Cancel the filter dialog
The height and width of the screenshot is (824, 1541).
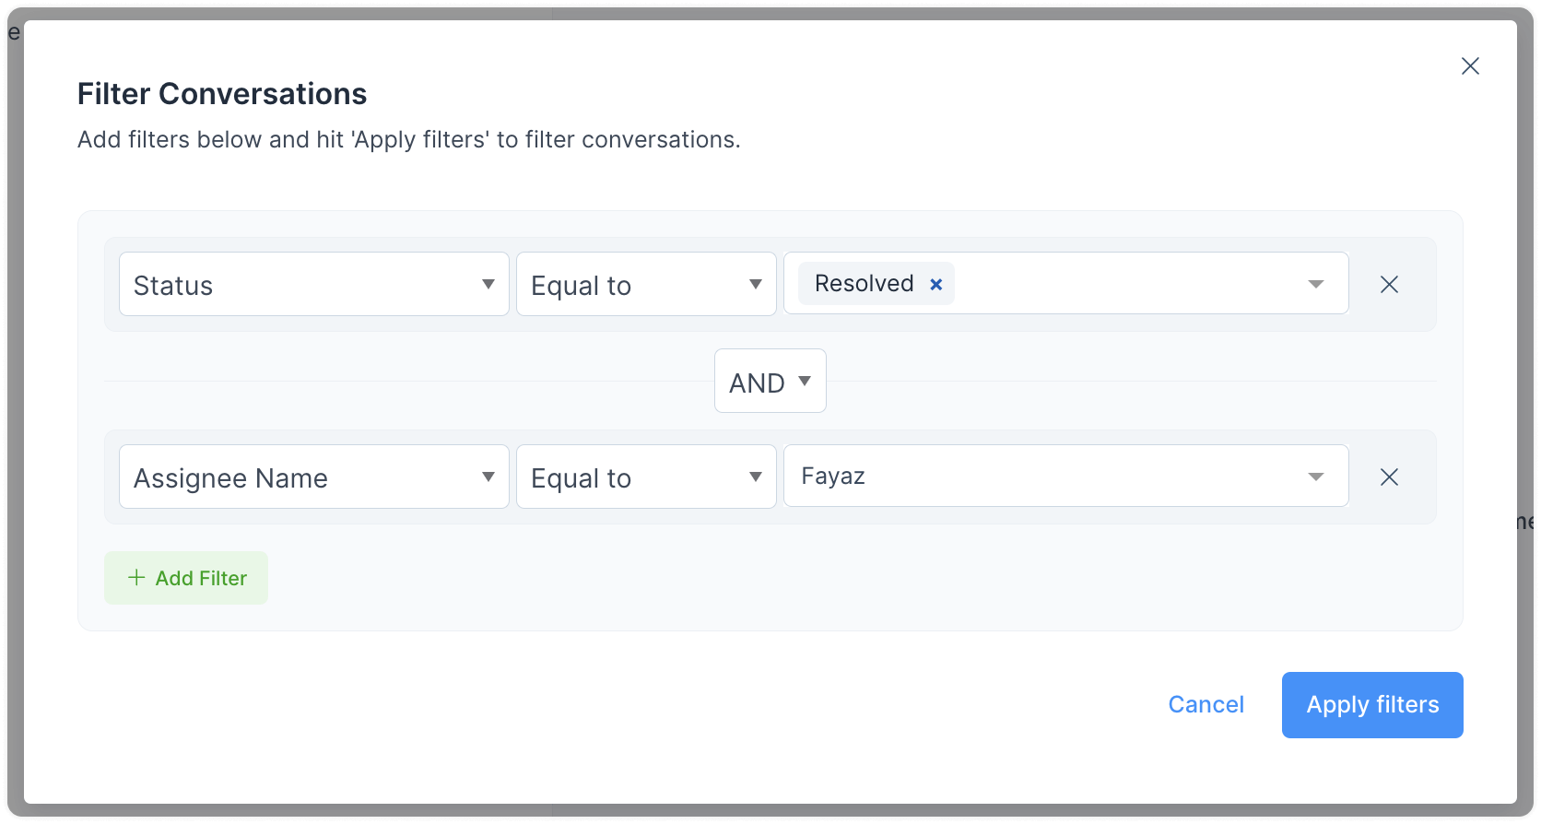1206,705
